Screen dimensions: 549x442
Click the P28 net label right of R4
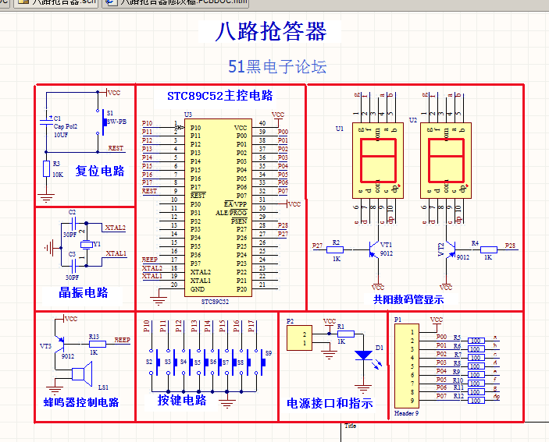click(x=510, y=246)
